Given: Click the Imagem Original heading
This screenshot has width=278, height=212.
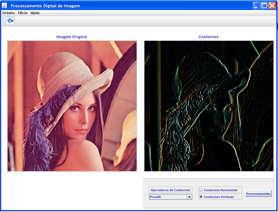Looking at the screenshot, I should (x=71, y=37).
